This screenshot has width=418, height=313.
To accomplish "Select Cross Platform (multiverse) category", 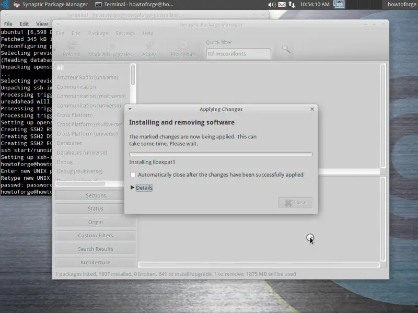I will point(89,124).
